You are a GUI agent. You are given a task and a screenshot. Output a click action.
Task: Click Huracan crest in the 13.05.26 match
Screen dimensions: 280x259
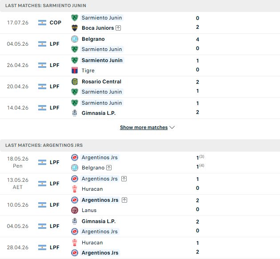[x=75, y=189]
